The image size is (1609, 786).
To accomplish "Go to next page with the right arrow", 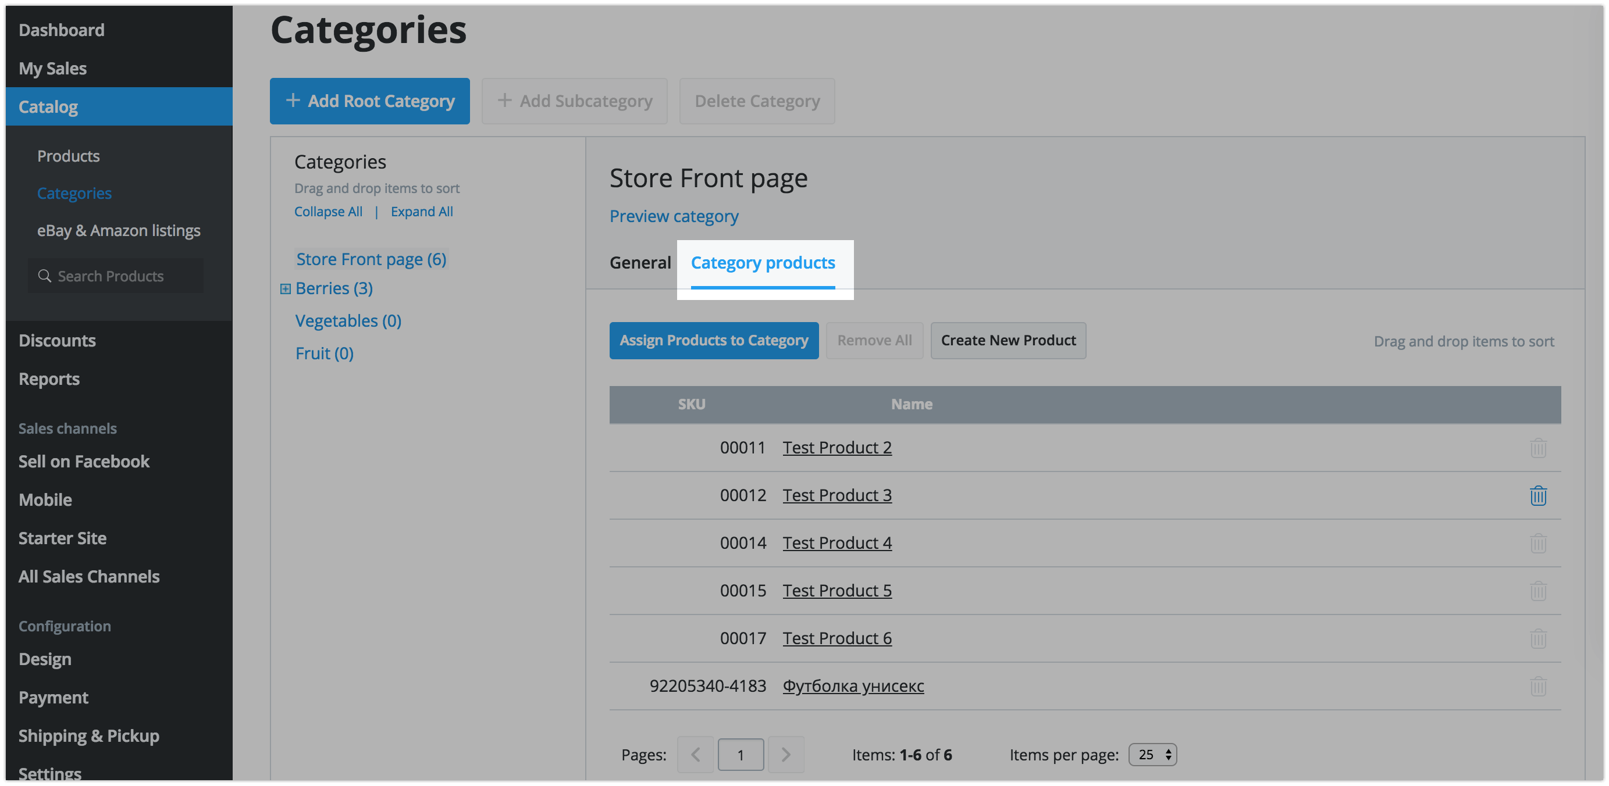I will click(x=786, y=754).
